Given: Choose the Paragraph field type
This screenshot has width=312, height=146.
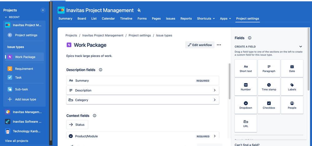Looking at the screenshot, I should [x=269, y=68].
